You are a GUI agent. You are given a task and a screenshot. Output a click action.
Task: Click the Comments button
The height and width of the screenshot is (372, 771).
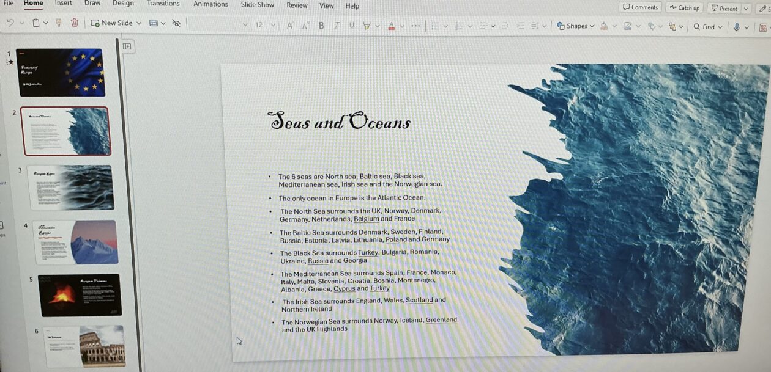[x=640, y=7]
